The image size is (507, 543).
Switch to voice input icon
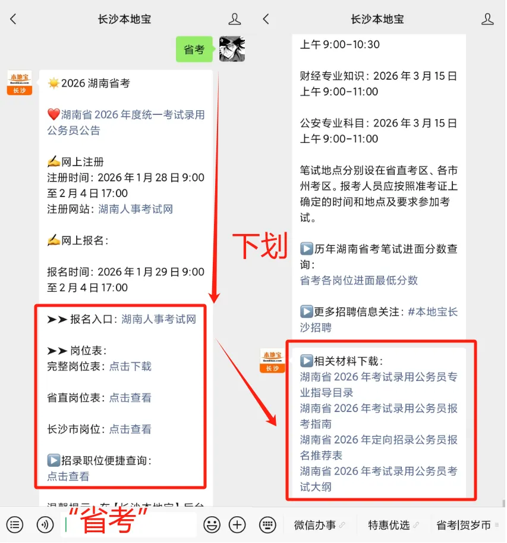[45, 525]
